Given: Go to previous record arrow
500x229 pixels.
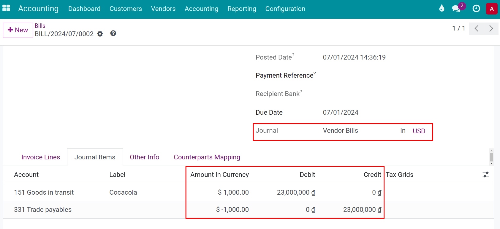Looking at the screenshot, I should coord(476,28).
